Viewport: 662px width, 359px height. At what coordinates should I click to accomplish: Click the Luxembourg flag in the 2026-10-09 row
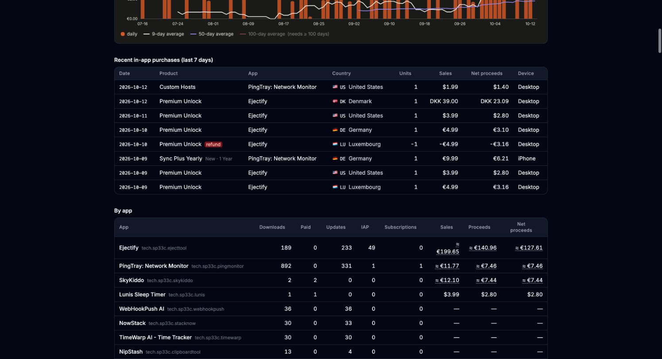(x=335, y=187)
